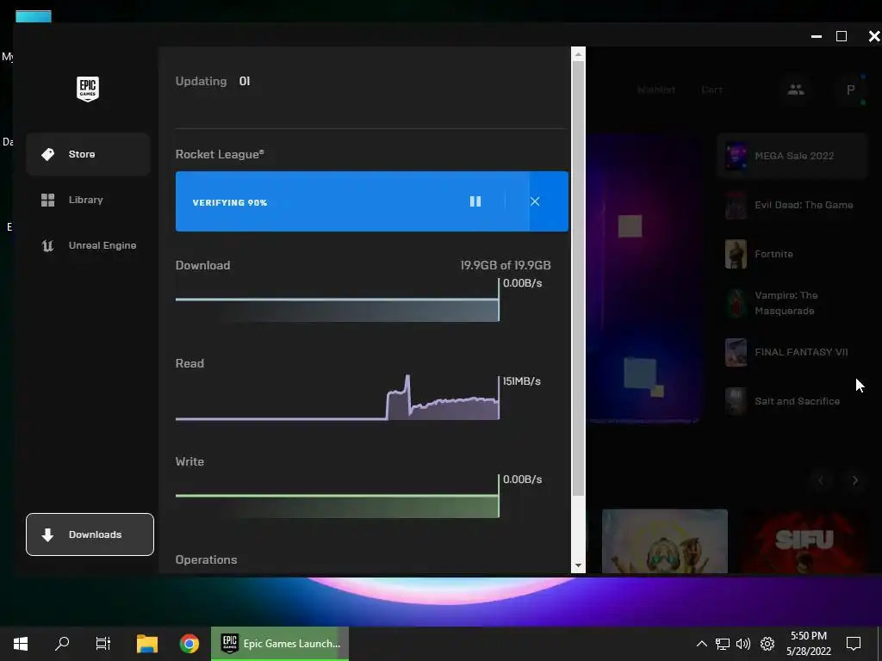882x661 pixels.
Task: Click the scrollbar up arrow
Action: (578, 54)
